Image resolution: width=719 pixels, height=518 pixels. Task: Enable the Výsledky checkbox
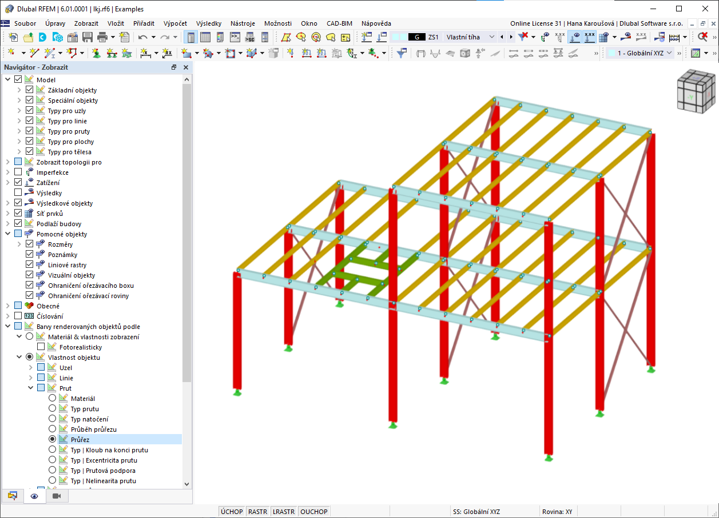[x=18, y=193]
